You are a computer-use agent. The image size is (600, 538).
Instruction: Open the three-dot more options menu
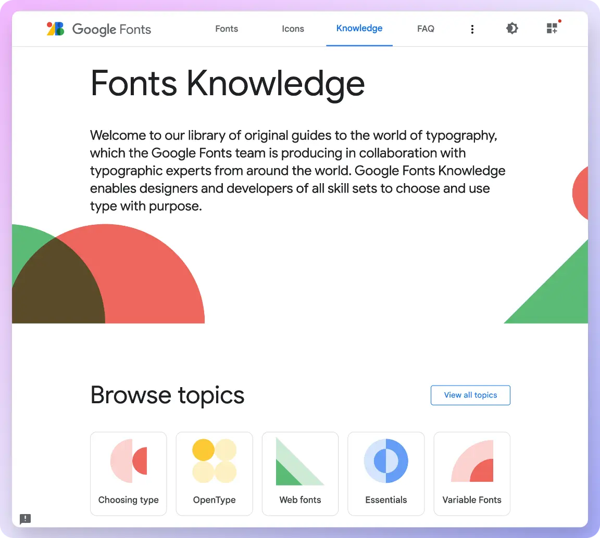click(x=472, y=29)
